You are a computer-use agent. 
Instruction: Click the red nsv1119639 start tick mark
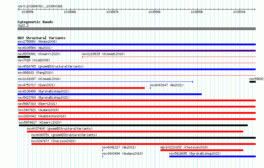tap(82, 57)
